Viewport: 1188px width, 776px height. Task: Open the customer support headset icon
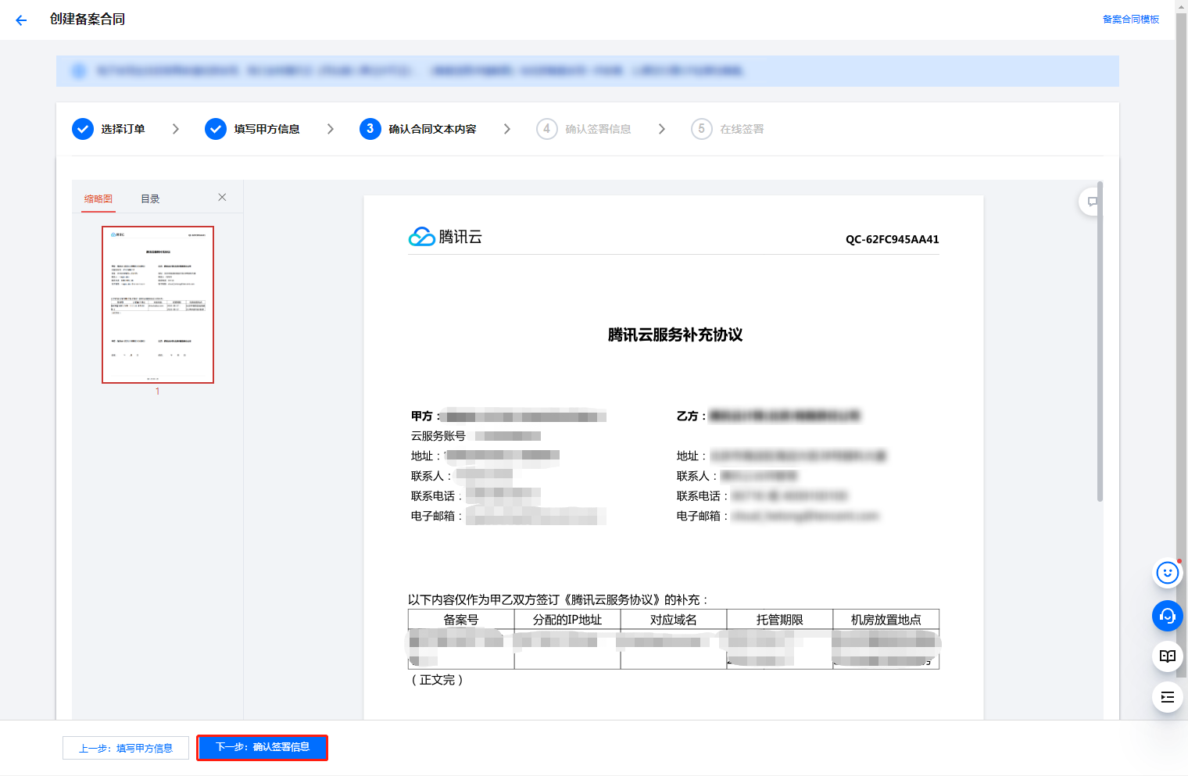point(1167,616)
